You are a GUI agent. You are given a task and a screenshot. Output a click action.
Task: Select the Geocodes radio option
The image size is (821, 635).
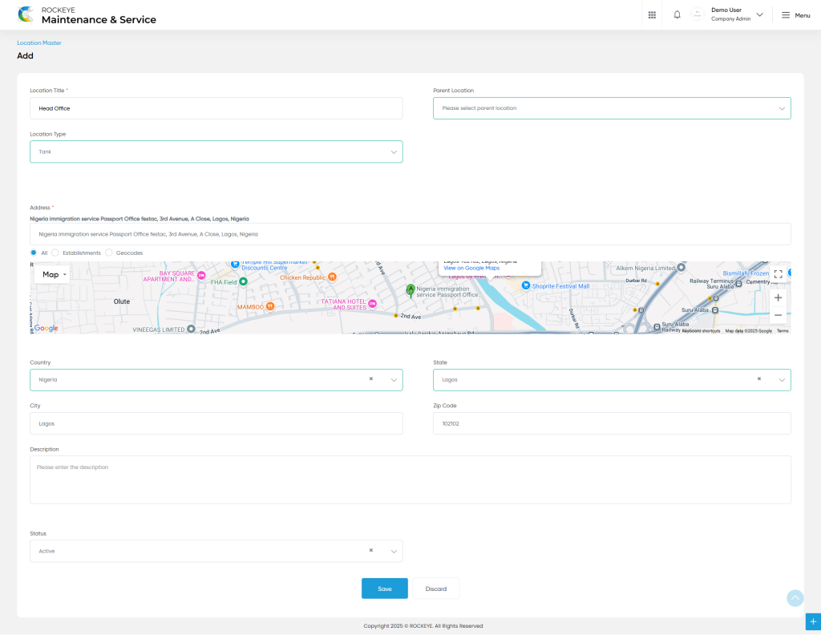(x=109, y=253)
